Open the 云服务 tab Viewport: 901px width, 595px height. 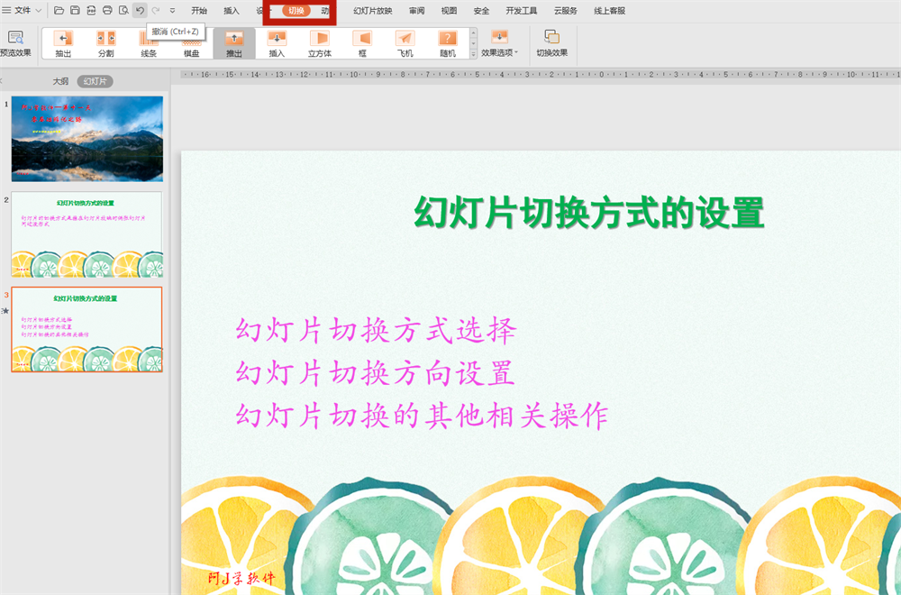pos(566,10)
